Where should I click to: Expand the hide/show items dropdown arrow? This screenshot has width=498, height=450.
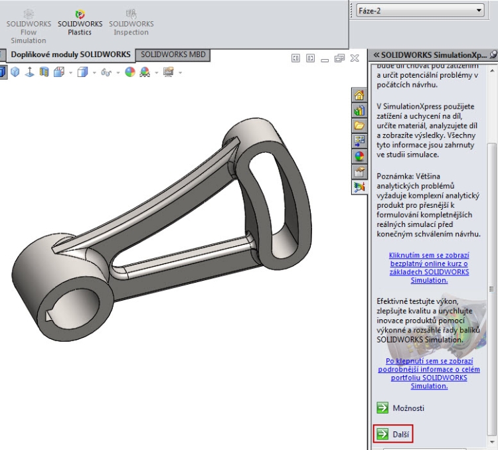coord(118,73)
